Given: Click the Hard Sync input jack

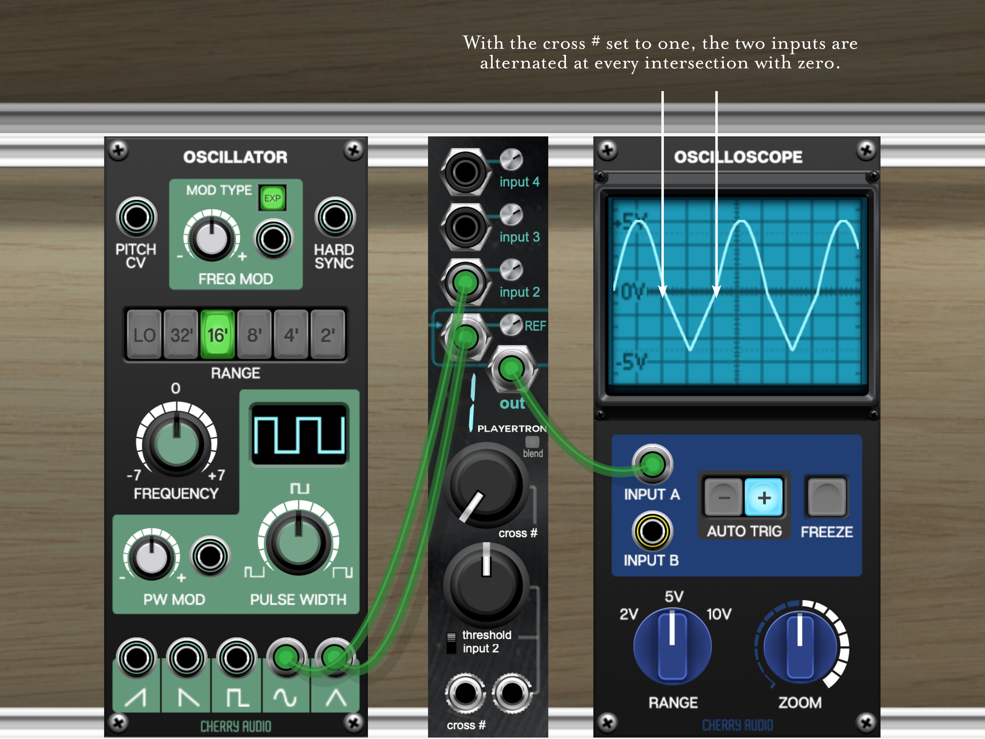Looking at the screenshot, I should 335,218.
